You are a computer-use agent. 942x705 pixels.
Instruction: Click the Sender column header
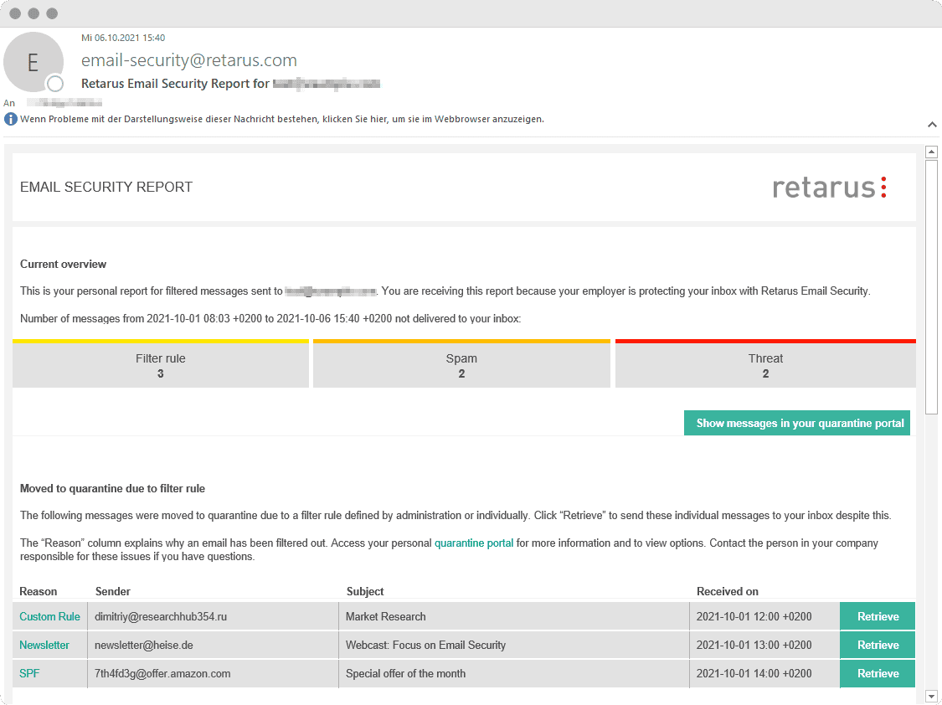pos(112,591)
